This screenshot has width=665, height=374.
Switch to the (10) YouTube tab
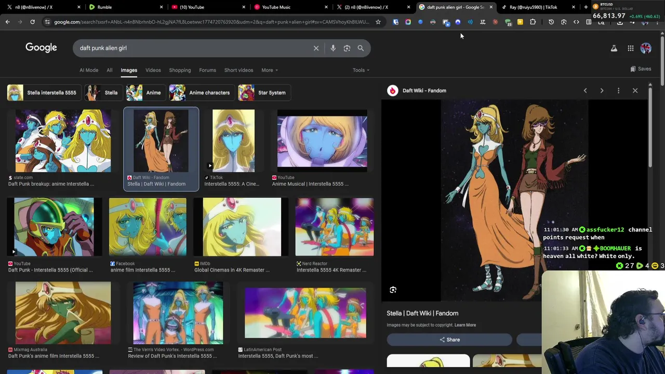pos(207,7)
